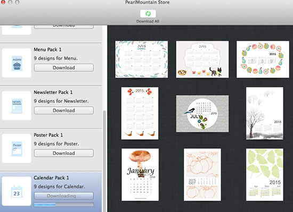Image resolution: width=293 pixels, height=212 pixels.
Task: Select the Menu Pack 1 cupcake icon
Action: tap(17, 63)
